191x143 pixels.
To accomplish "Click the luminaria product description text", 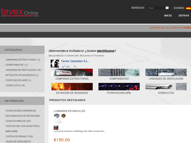I will click(80, 131).
